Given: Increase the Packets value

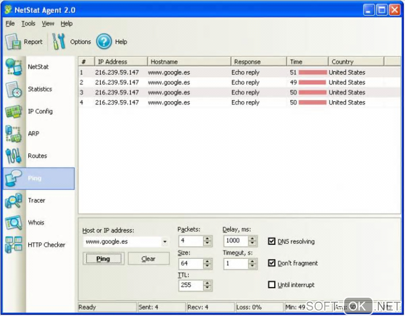Looking at the screenshot, I should [207, 239].
